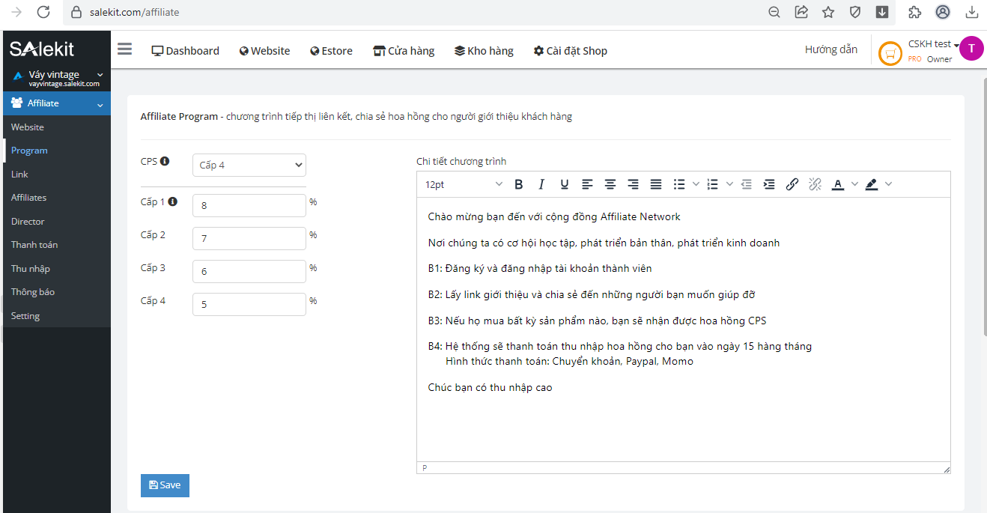The height and width of the screenshot is (513, 987).
Task: Click the info icon next to CPS
Action: pyautogui.click(x=165, y=161)
